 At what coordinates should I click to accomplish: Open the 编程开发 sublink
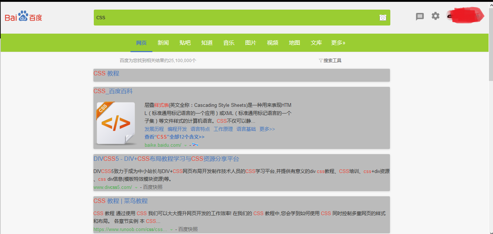177,129
